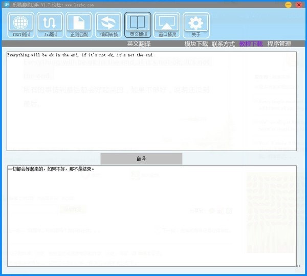The height and width of the screenshot is (276, 307).
Task: Open the 窗口精灵 window tool
Action: (167, 25)
